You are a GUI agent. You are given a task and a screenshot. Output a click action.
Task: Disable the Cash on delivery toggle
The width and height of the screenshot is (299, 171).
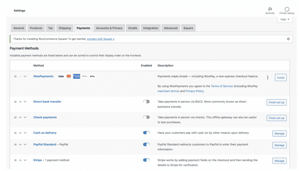[x=146, y=132]
